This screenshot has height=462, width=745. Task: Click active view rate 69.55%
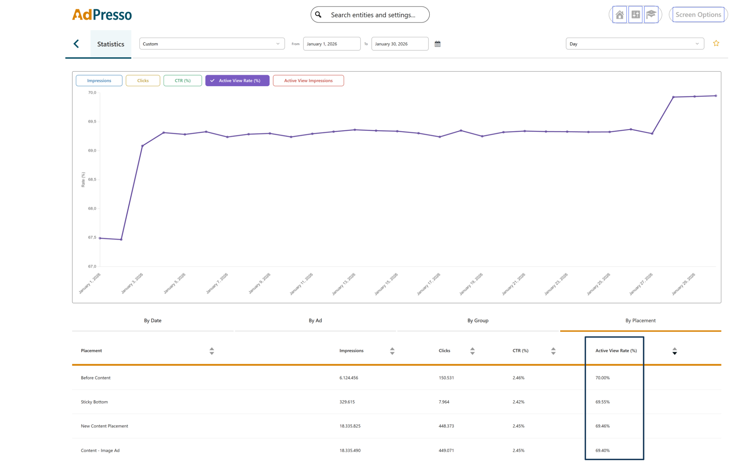pos(602,402)
